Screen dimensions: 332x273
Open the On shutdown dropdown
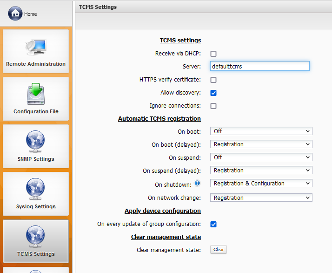click(261, 184)
